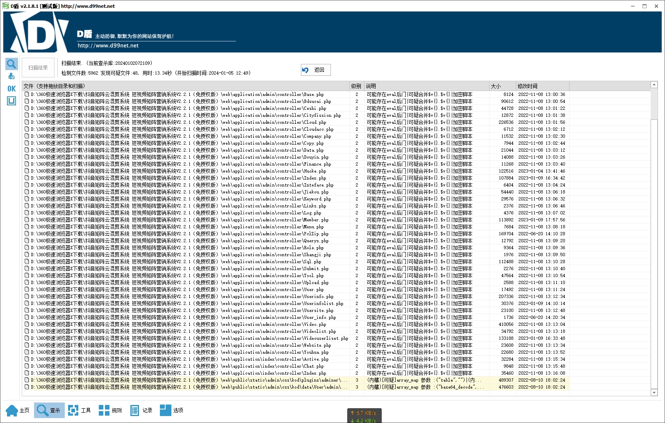Viewport: 665px width, 423px height.
Task: Select the Role.php result row
Action: pos(296,248)
